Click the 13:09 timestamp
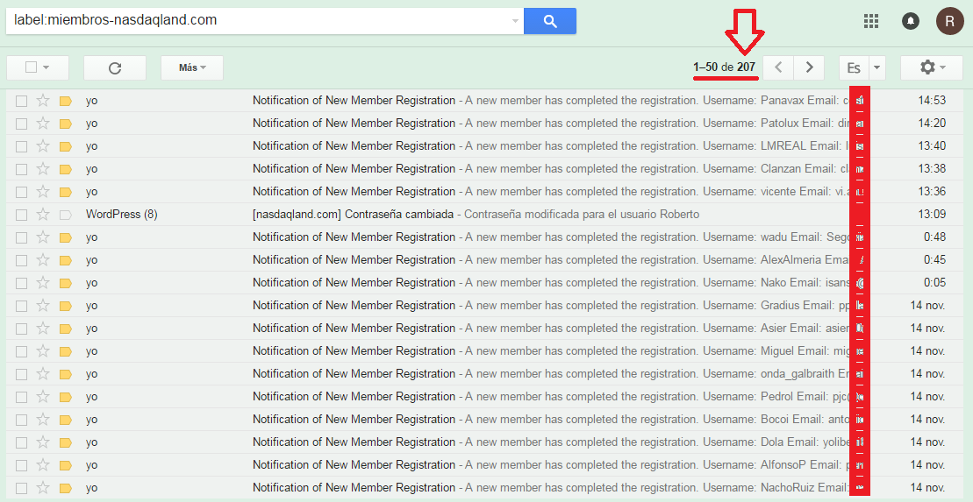973x502 pixels. point(932,215)
